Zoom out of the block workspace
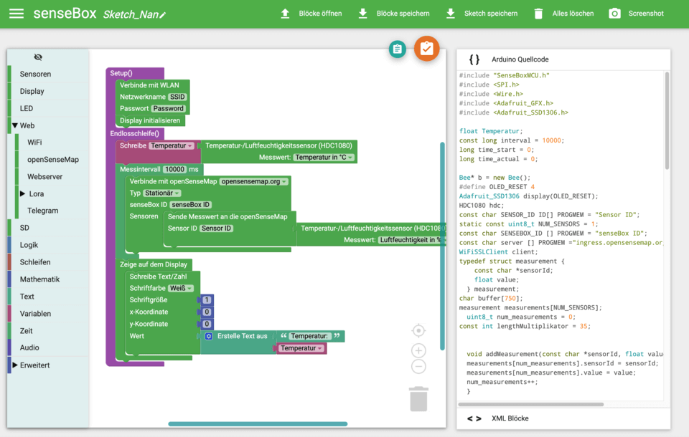The width and height of the screenshot is (689, 437). (x=418, y=367)
